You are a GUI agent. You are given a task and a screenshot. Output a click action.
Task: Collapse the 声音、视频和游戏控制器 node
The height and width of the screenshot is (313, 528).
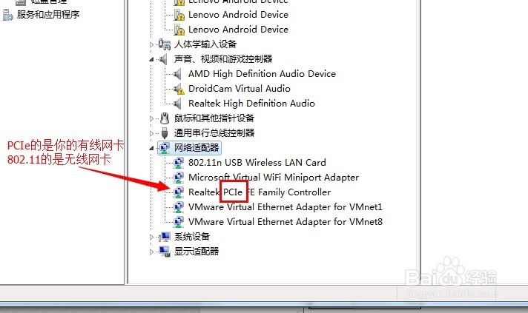click(x=151, y=59)
